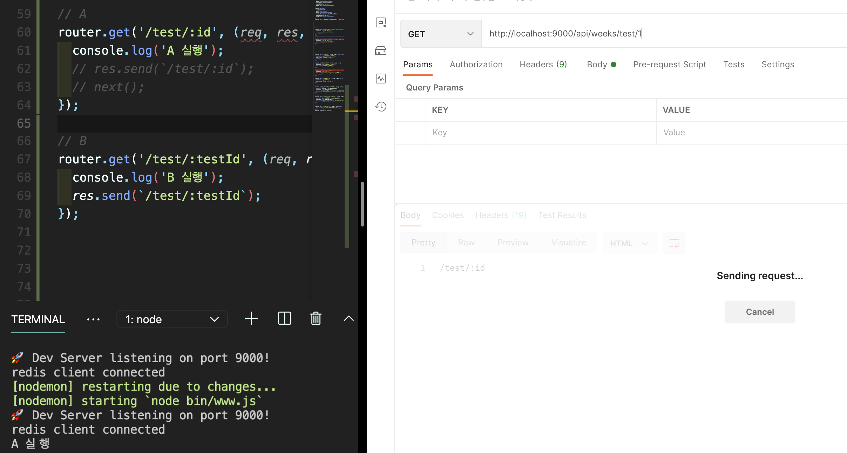Click the console.log('A 실행') line
The width and height of the screenshot is (847, 453).
[148, 50]
